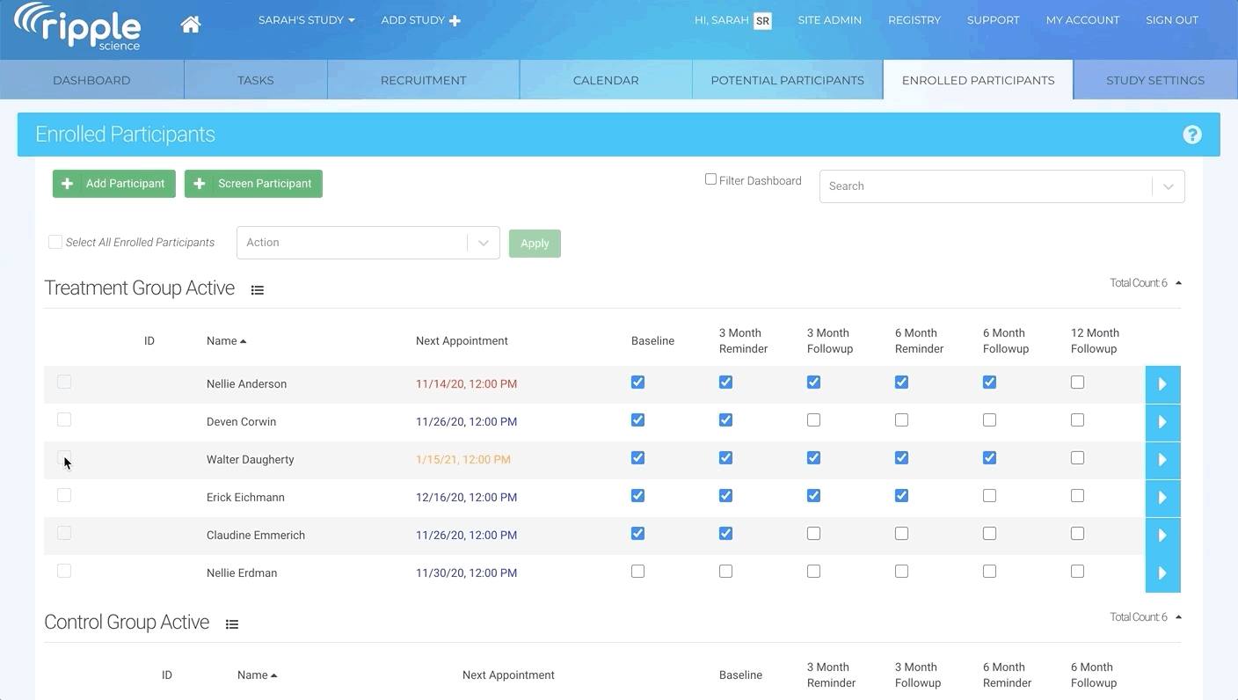Check Select All Enrolled Participants
This screenshot has width=1238, height=700.
55,242
